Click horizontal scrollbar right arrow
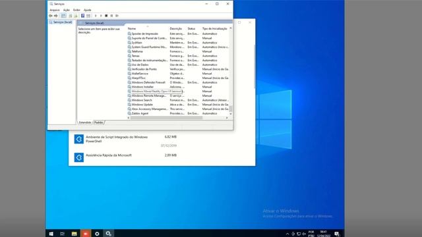 (227, 118)
